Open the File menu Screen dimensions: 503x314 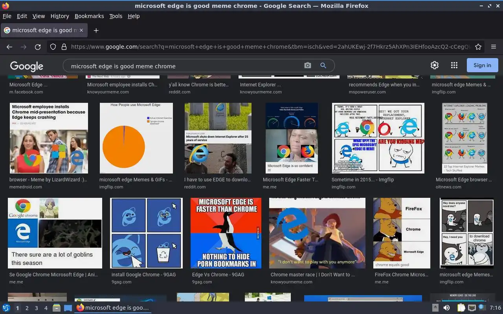[7, 16]
